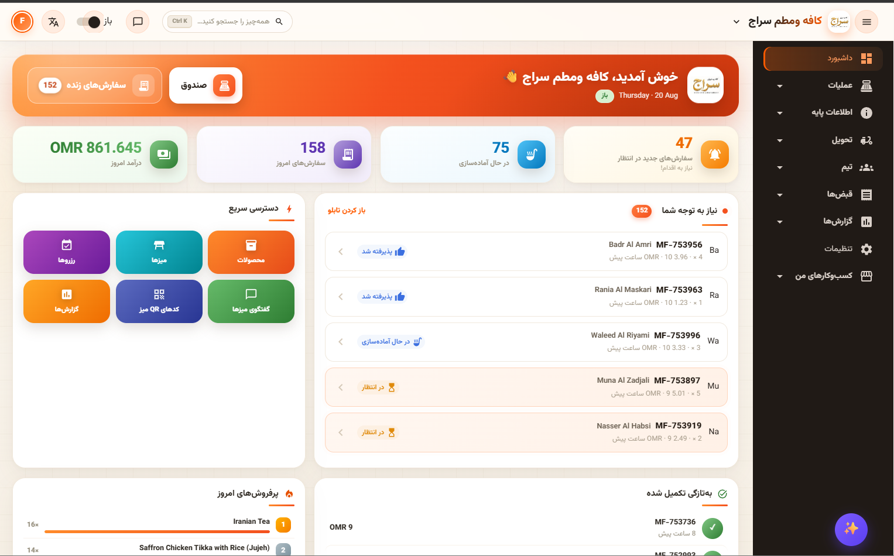Click green check icon for MF-753736
The image size is (894, 556).
click(x=713, y=528)
